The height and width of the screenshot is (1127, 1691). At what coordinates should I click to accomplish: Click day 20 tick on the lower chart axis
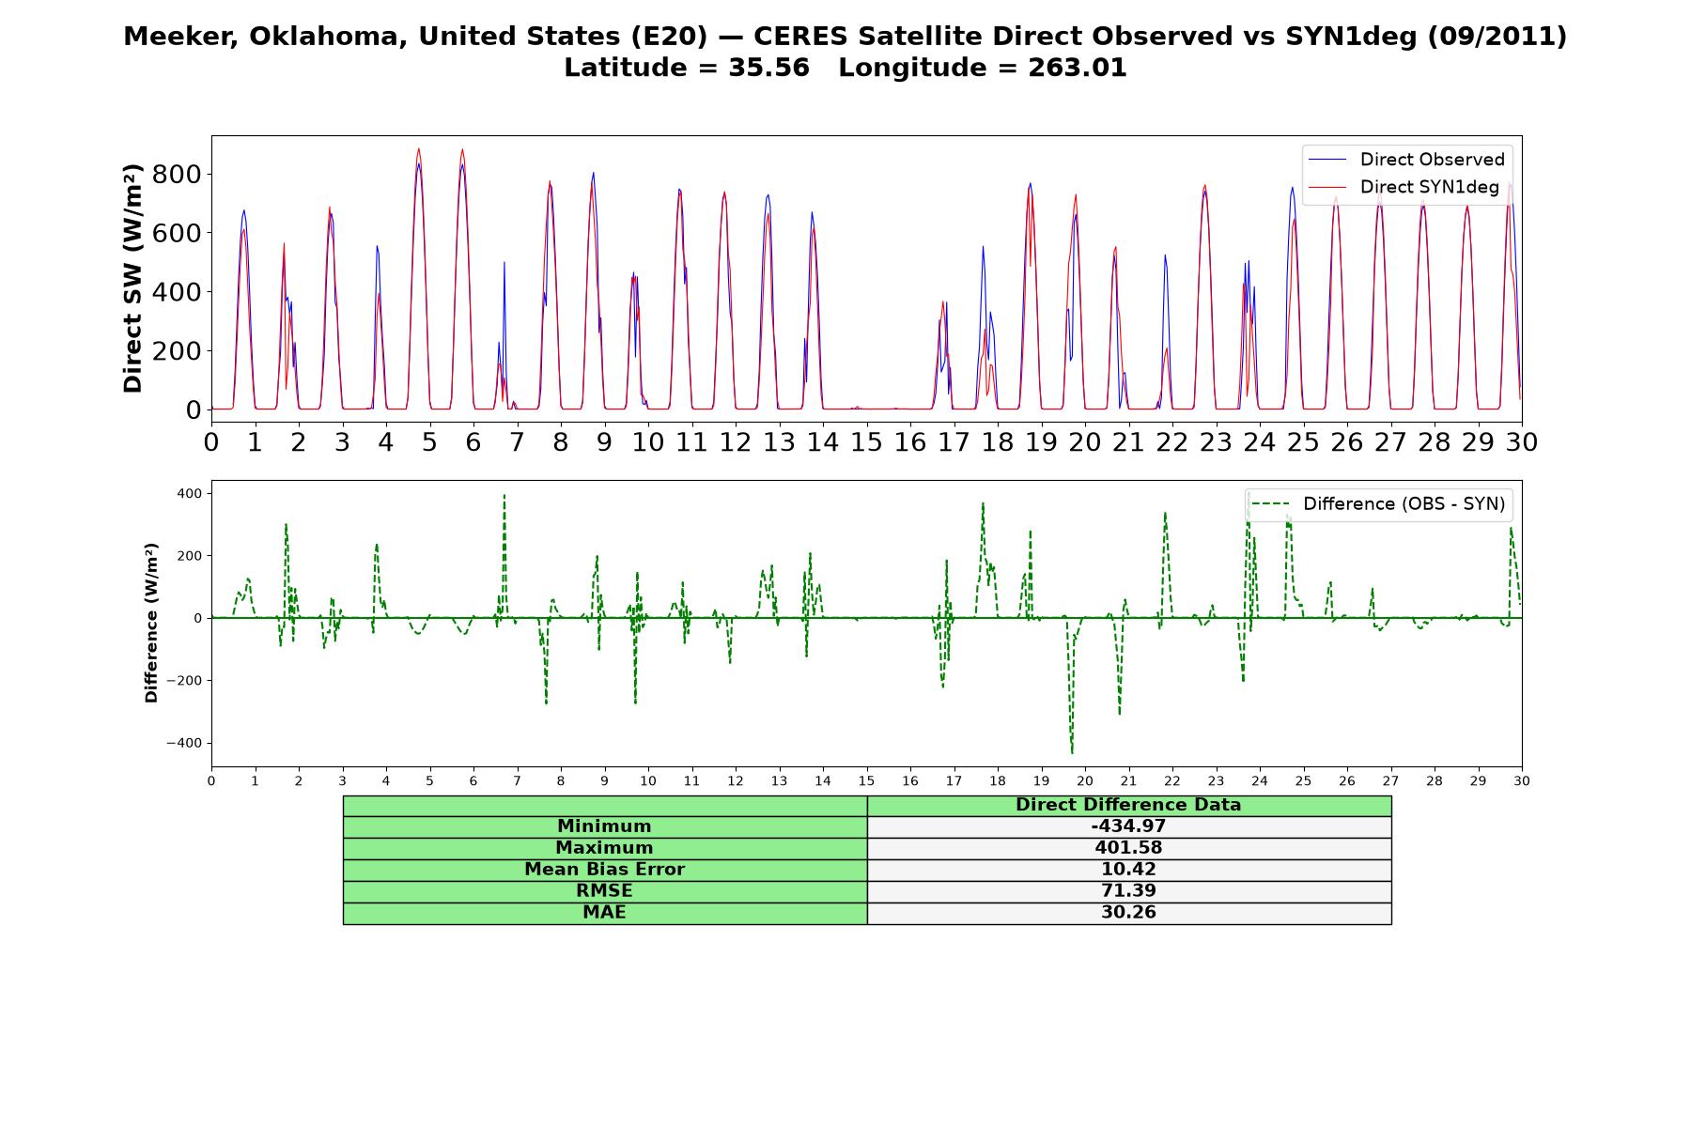point(1085,781)
